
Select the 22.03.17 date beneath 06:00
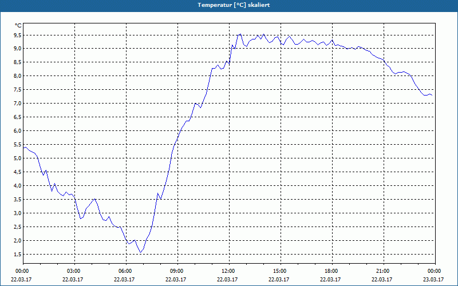[x=124, y=280]
